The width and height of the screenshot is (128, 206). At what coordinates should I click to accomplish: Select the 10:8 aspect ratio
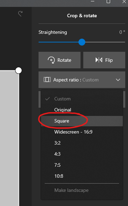pos(82,176)
